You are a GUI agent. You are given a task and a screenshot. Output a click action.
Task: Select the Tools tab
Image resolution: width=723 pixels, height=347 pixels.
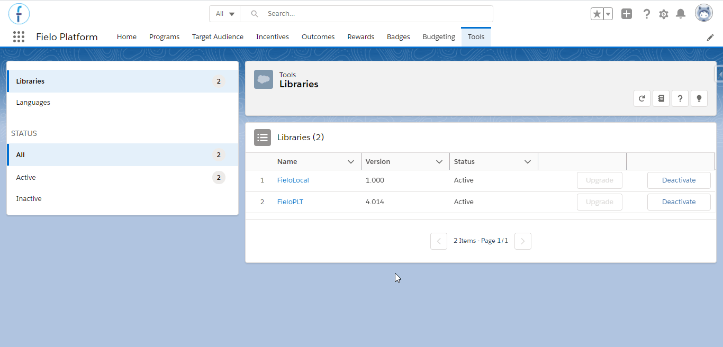pyautogui.click(x=476, y=37)
